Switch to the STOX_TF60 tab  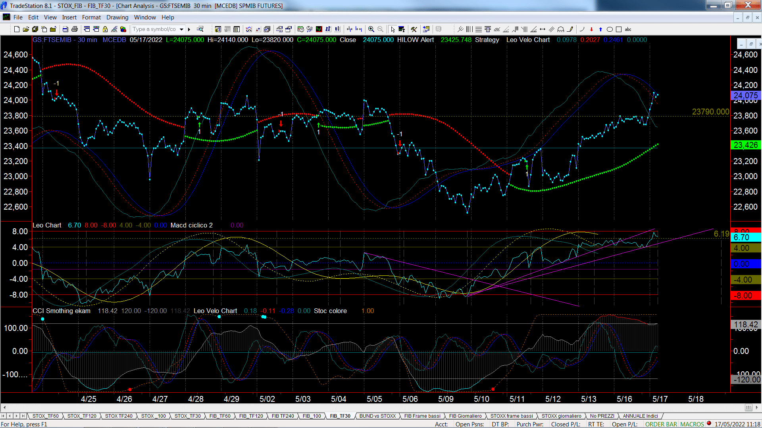pos(46,416)
